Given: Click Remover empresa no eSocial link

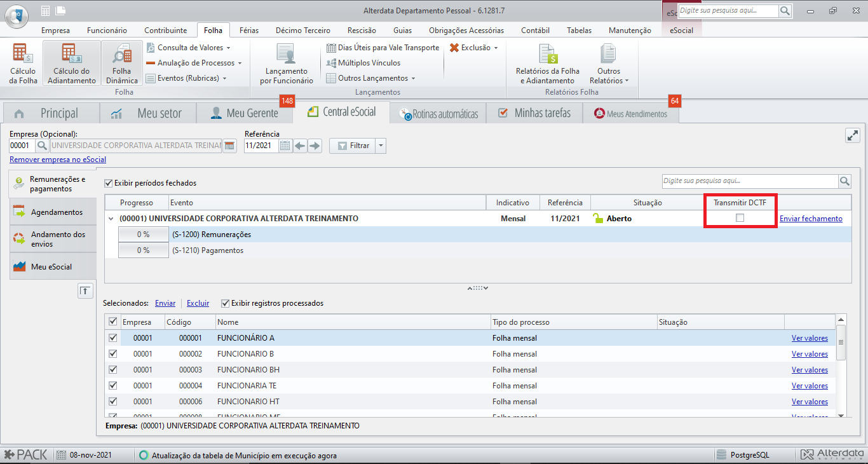Looking at the screenshot, I should coord(58,160).
